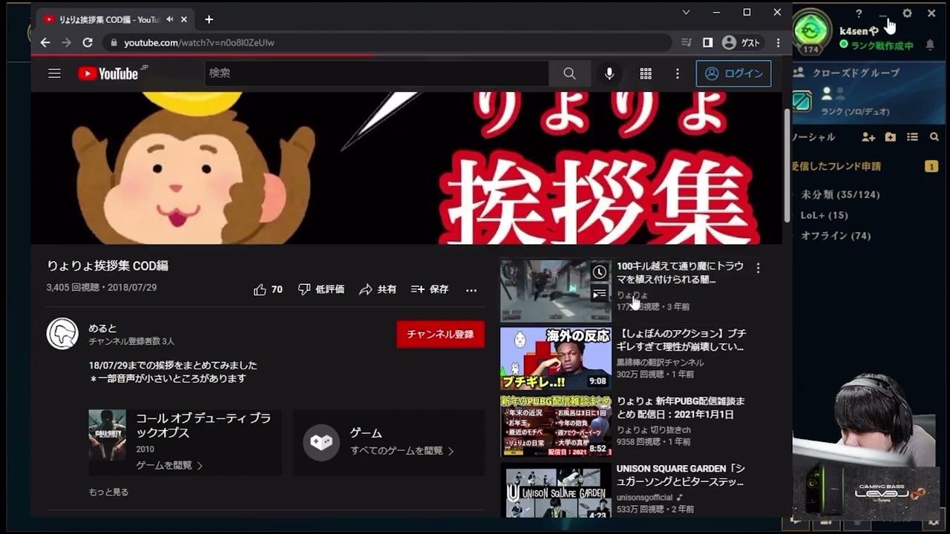Image resolution: width=950 pixels, height=534 pixels.
Task: Open YouTube apps grid icon
Action: [x=646, y=73]
